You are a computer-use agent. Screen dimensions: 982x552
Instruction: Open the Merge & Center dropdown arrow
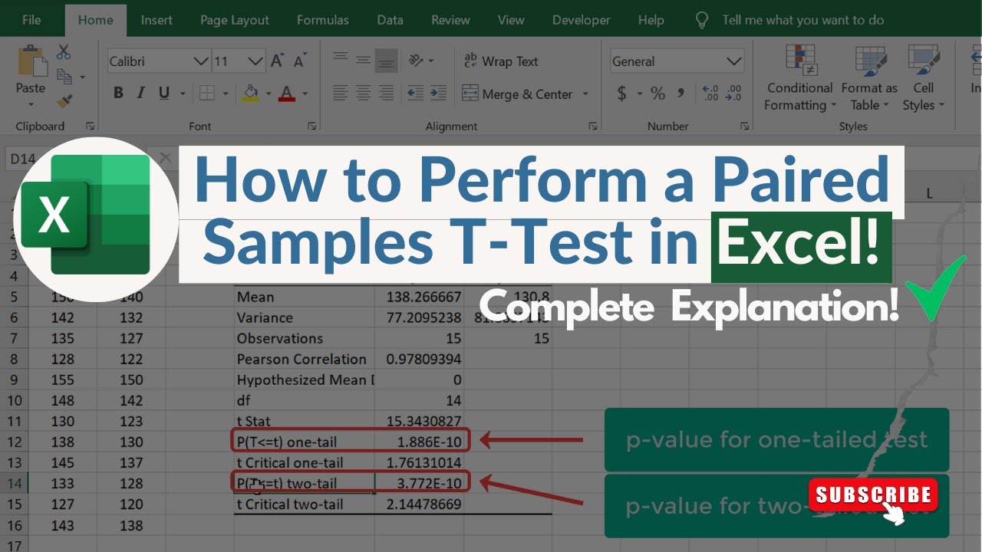pyautogui.click(x=585, y=94)
